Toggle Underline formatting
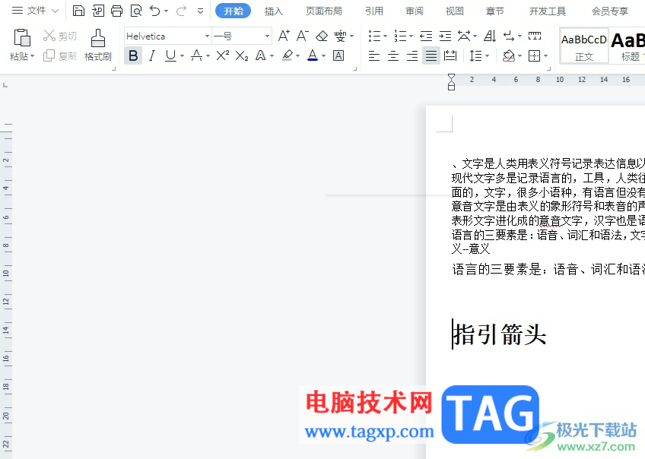Screen dimensions: 645x459 [x=170, y=55]
